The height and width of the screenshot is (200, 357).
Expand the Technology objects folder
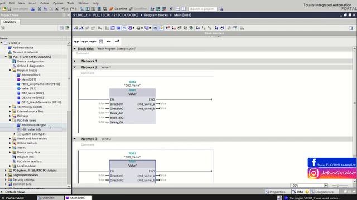tap(10, 107)
